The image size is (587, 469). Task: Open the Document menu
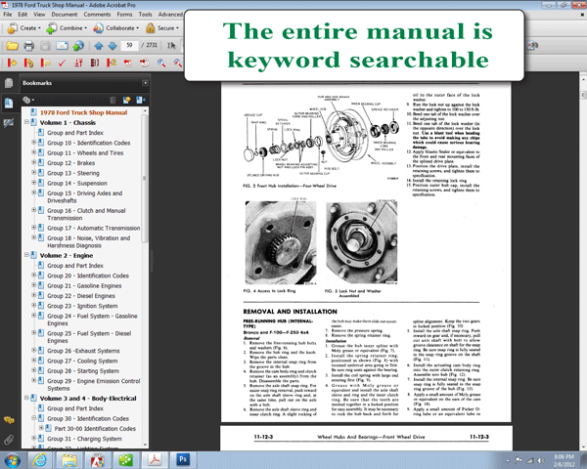click(x=65, y=15)
